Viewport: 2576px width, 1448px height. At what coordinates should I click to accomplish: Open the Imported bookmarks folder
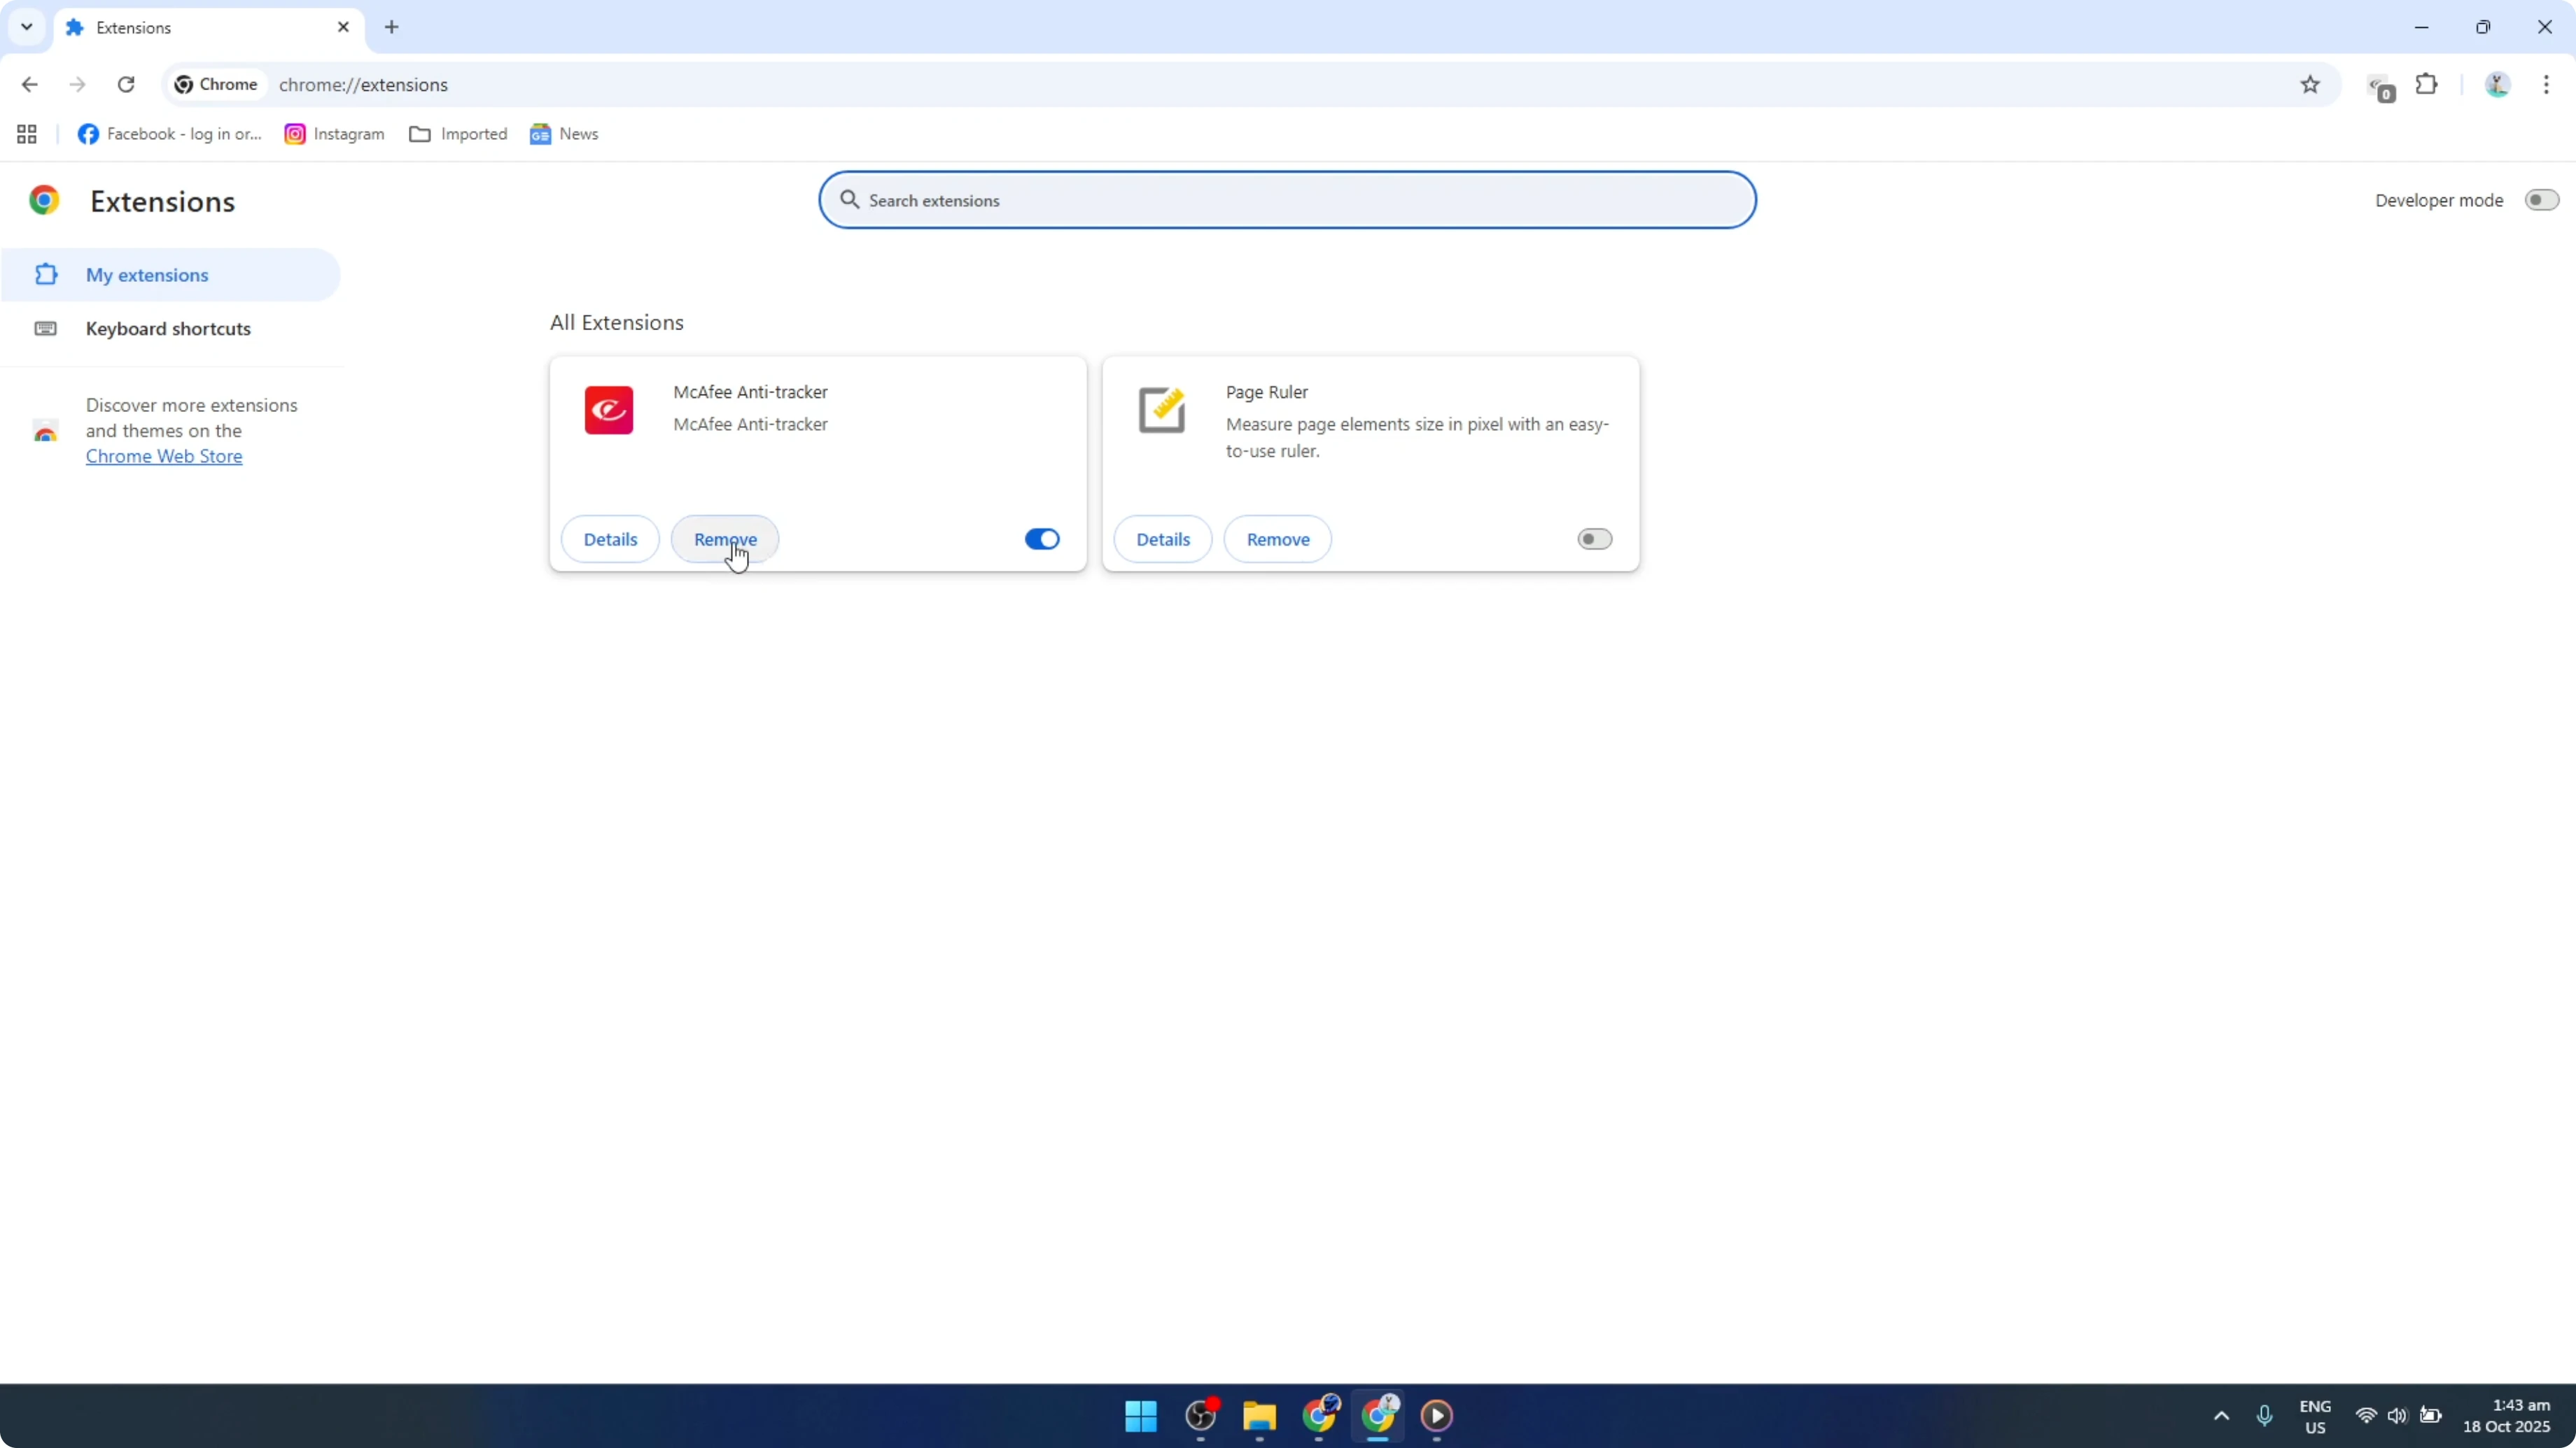point(458,134)
